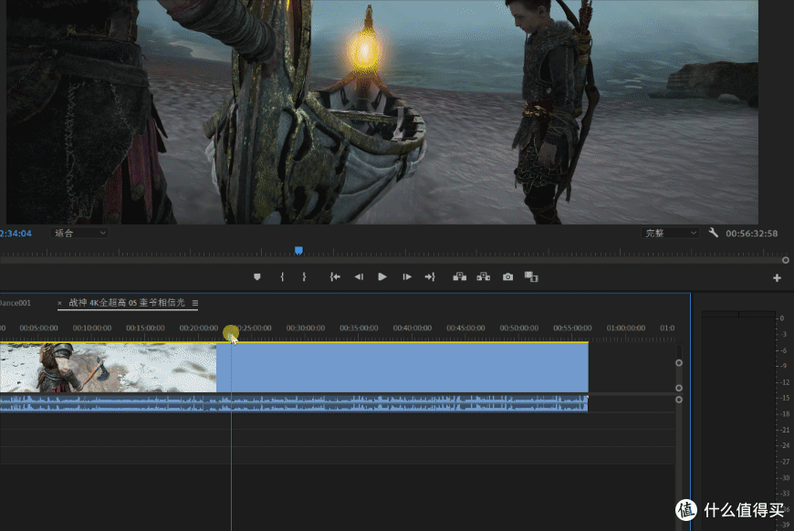Click the 00:30:00:00 mark on time ruler
This screenshot has width=794, height=531.
pyautogui.click(x=306, y=328)
